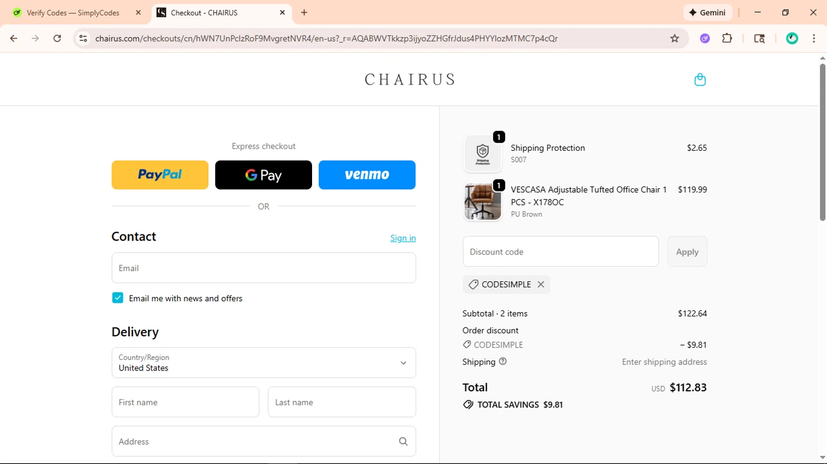Select the Checkout - CHAIRUS tab

click(221, 13)
